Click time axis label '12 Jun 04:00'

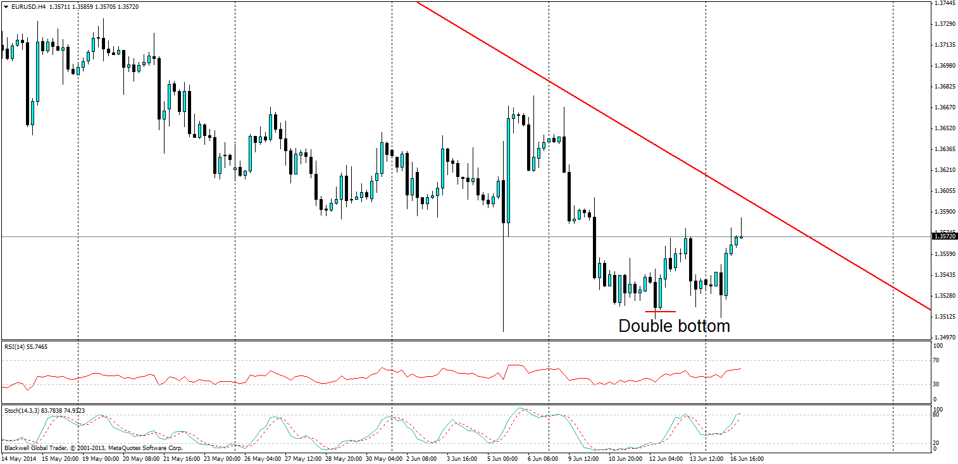tap(667, 459)
